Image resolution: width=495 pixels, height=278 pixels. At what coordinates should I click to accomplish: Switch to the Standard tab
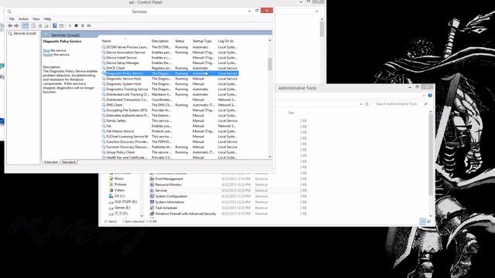69,162
